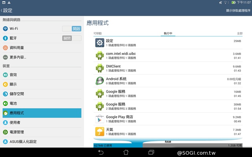Tap the Google 服務 30MB android icon
The height and width of the screenshot is (157, 252).
100,106
